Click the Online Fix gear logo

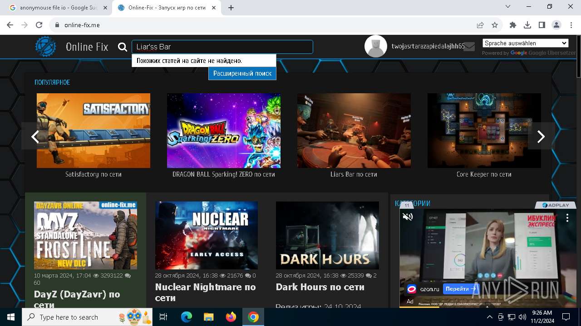46,47
